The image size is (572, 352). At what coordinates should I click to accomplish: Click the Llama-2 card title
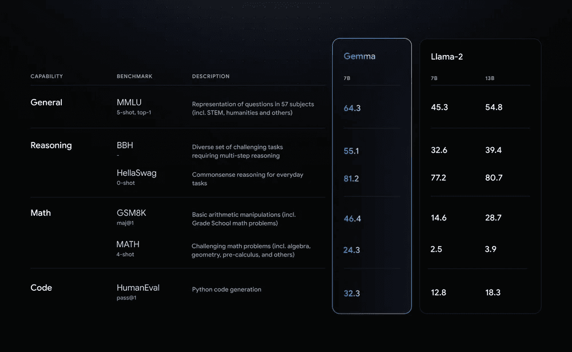coord(447,57)
